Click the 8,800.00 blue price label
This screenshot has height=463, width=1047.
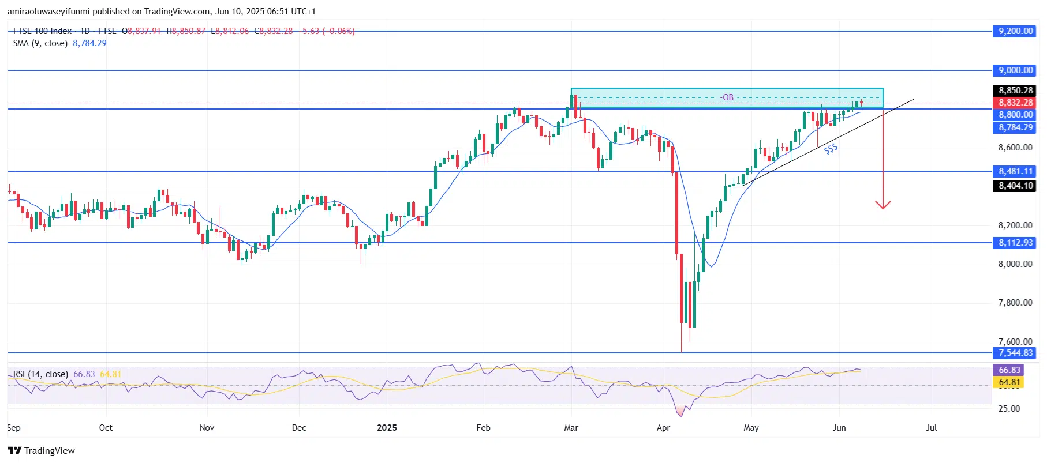point(1016,115)
